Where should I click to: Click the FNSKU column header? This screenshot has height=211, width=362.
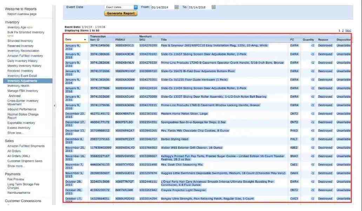coord(120,40)
